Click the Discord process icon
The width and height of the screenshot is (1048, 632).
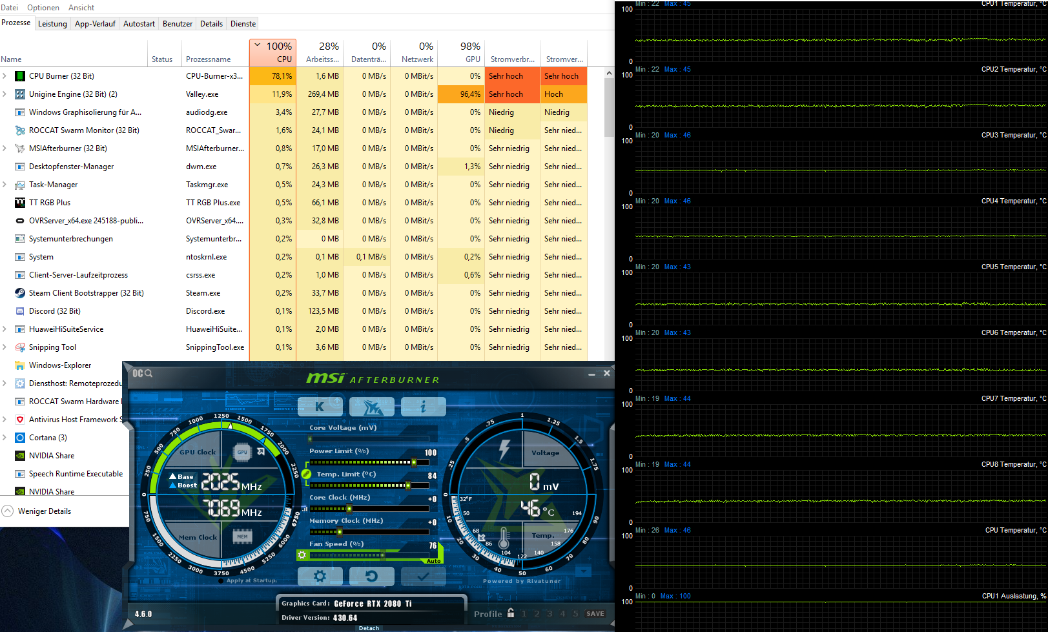pyautogui.click(x=20, y=311)
